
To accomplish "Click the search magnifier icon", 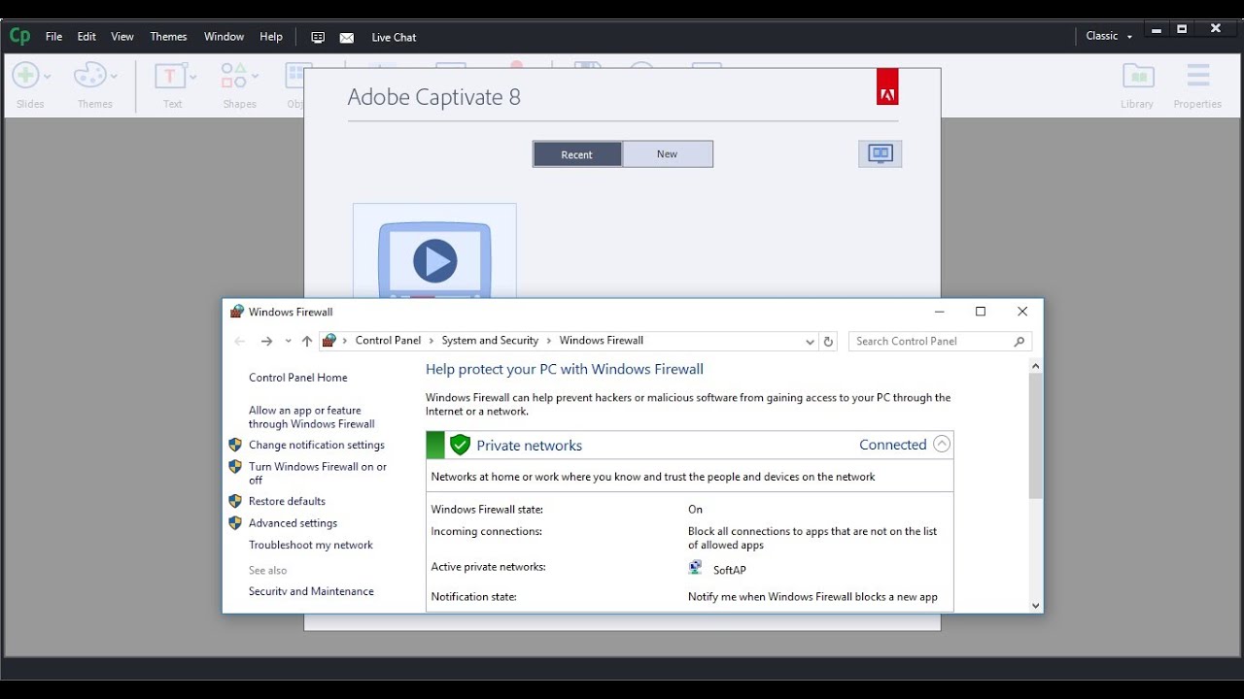I will (x=1019, y=342).
